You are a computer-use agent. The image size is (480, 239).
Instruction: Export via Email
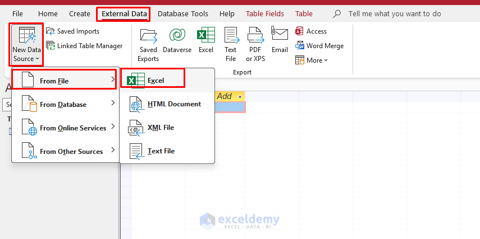tap(280, 40)
